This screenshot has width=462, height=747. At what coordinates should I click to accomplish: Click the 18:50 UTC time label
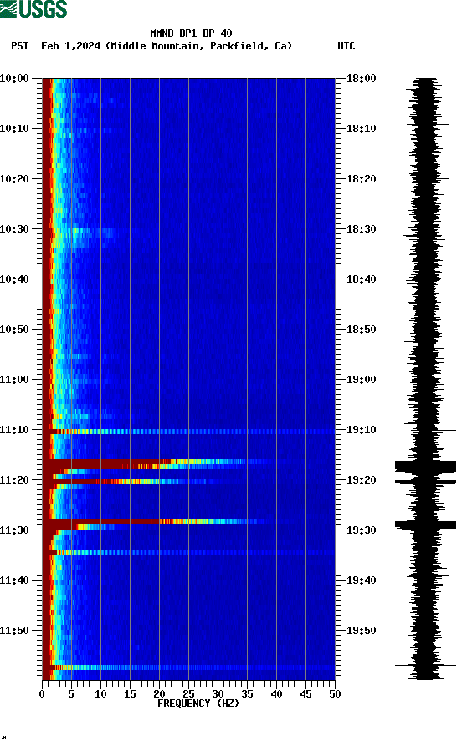362,330
